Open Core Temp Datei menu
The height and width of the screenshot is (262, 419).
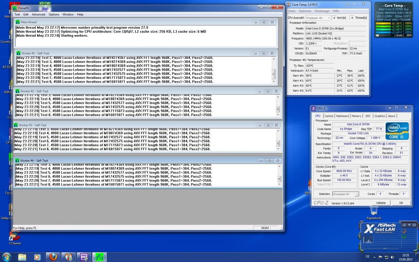coord(292,11)
